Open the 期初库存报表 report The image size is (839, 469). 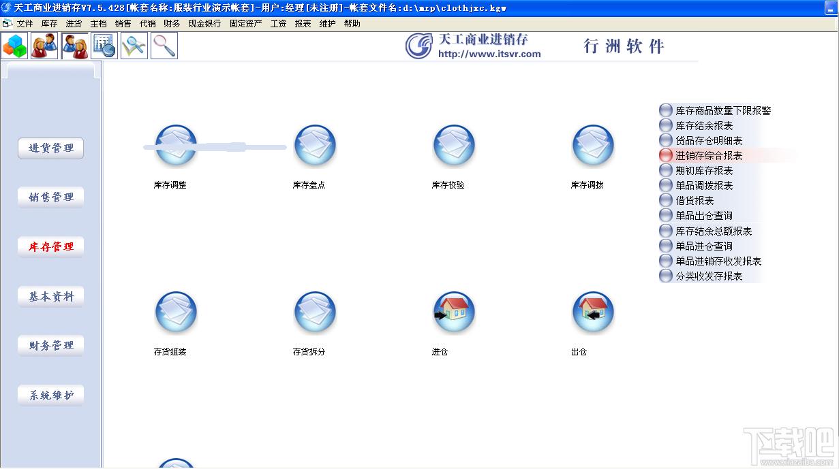(x=696, y=170)
